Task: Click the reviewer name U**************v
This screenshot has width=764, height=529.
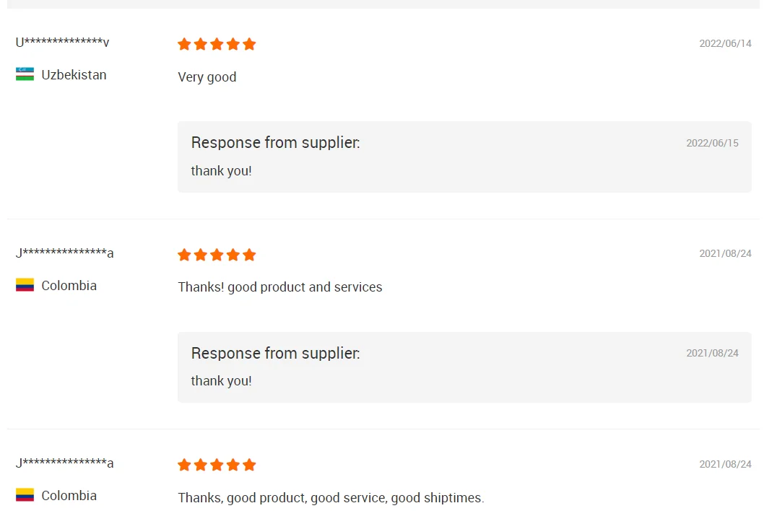Action: (62, 43)
